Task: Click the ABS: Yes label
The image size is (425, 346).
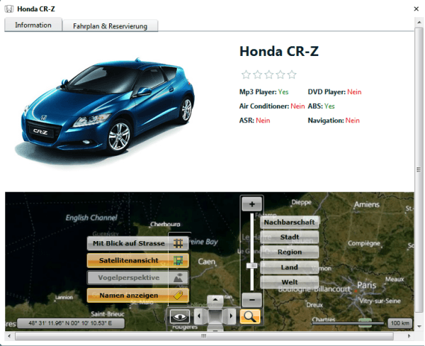Action: point(321,106)
